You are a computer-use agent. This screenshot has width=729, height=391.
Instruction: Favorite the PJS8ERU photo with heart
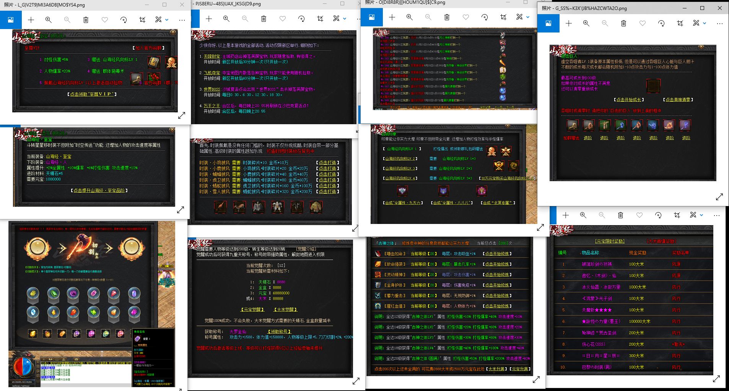pyautogui.click(x=283, y=18)
